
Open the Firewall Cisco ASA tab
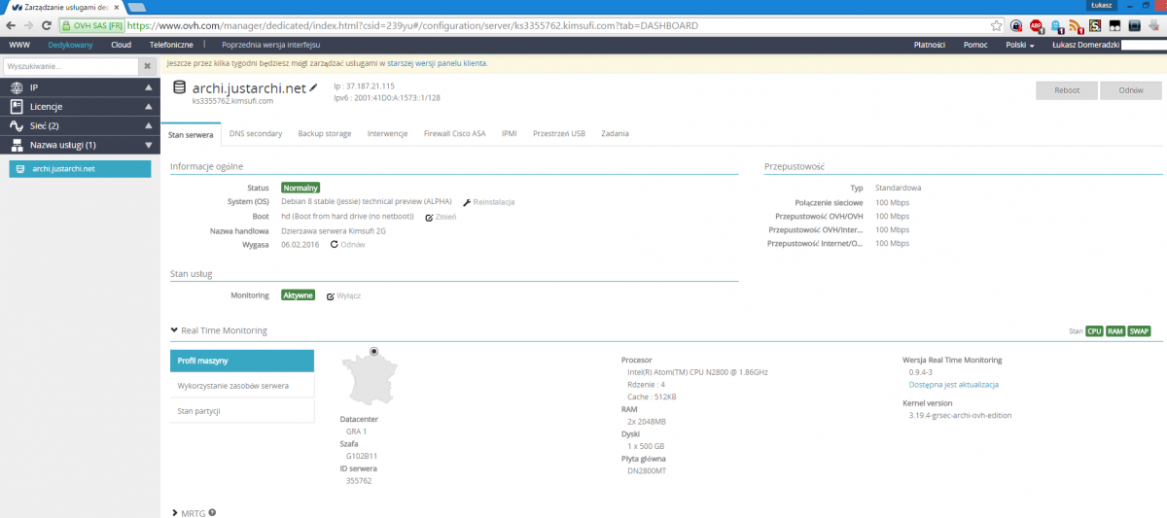tap(454, 133)
